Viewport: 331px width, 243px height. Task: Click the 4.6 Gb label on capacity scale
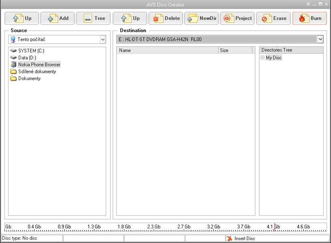point(303,227)
